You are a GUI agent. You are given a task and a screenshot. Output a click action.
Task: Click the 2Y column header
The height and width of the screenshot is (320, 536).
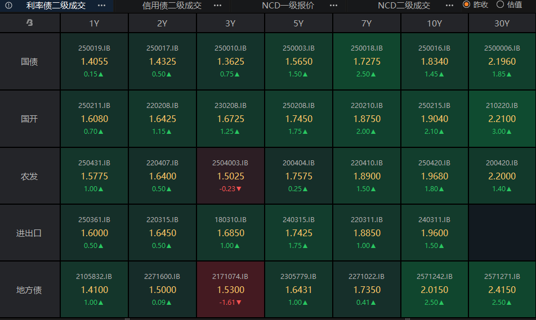162,23
